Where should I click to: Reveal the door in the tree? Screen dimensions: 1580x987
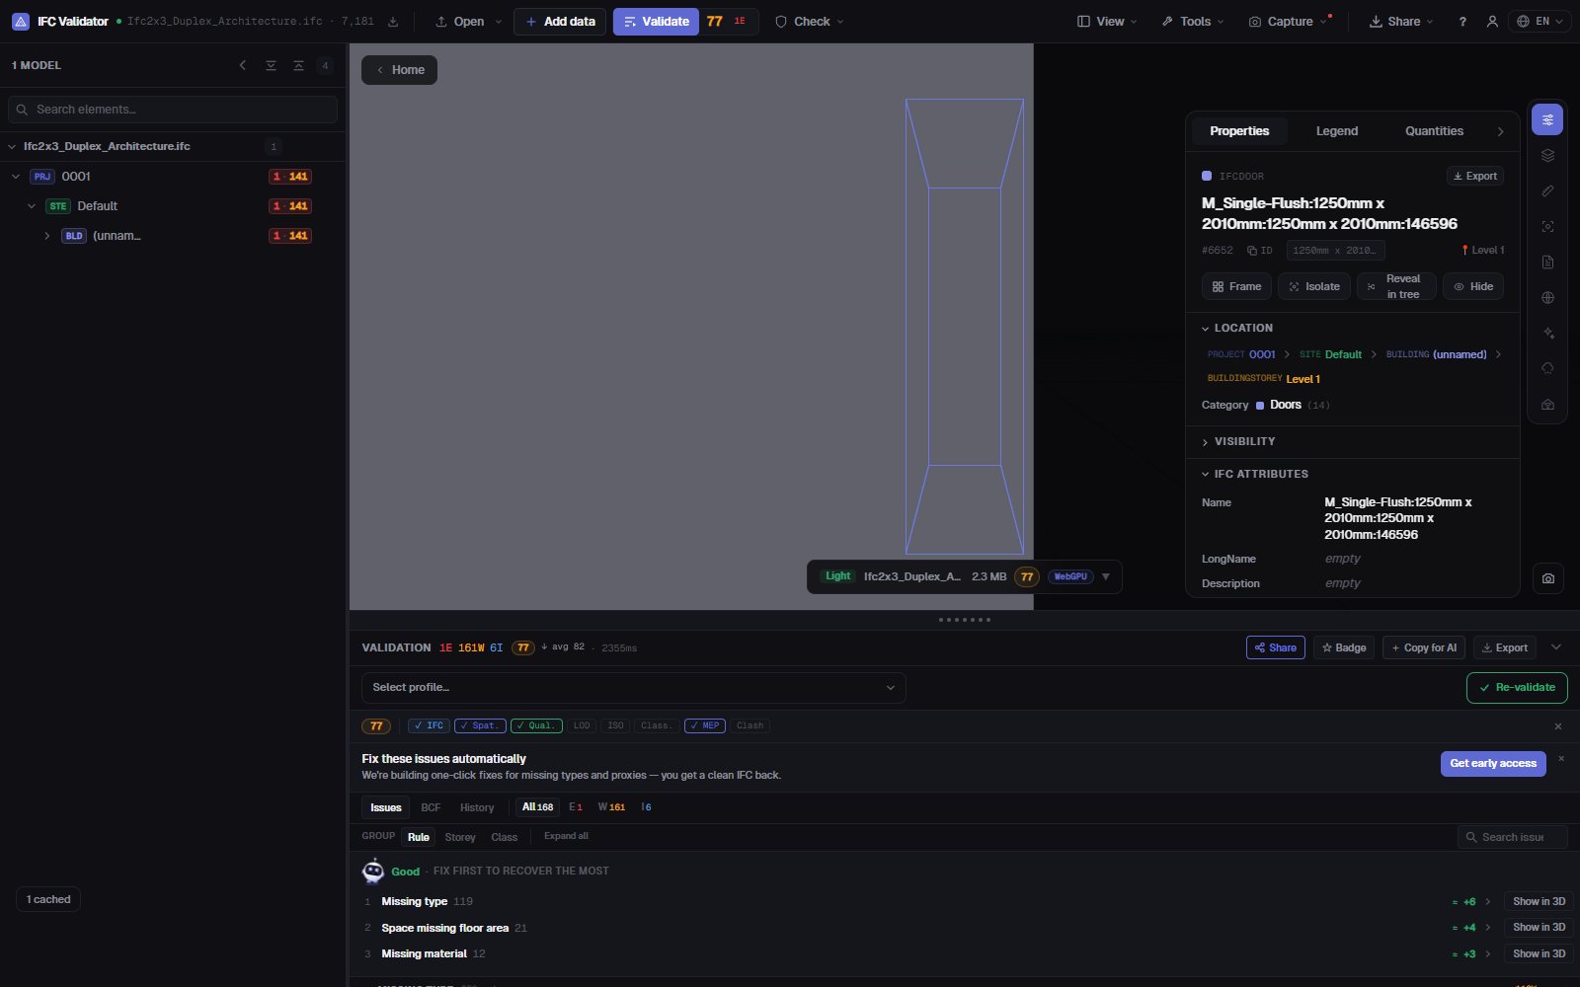1396,286
